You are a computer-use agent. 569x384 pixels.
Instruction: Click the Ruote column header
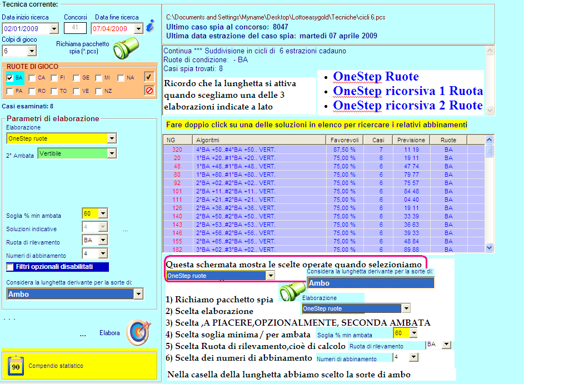pos(448,140)
